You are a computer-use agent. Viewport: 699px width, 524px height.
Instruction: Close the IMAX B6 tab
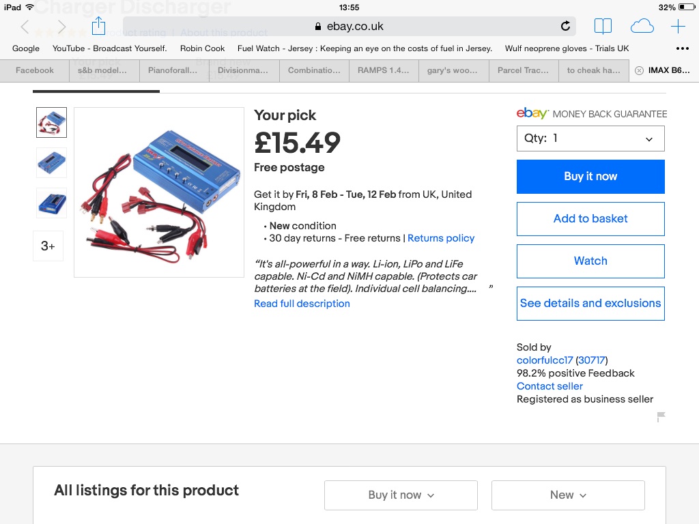[x=639, y=70]
